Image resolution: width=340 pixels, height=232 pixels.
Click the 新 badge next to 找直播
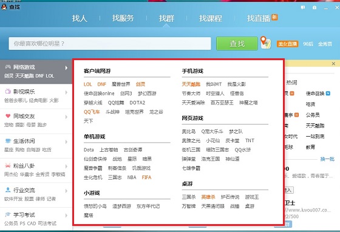tap(274, 17)
